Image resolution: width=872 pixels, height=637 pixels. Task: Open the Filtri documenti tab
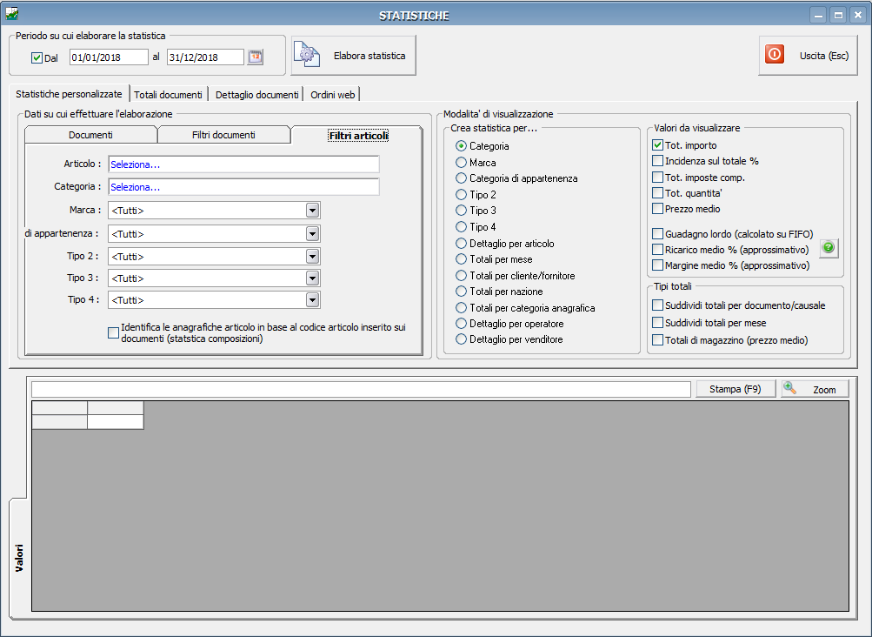[223, 135]
